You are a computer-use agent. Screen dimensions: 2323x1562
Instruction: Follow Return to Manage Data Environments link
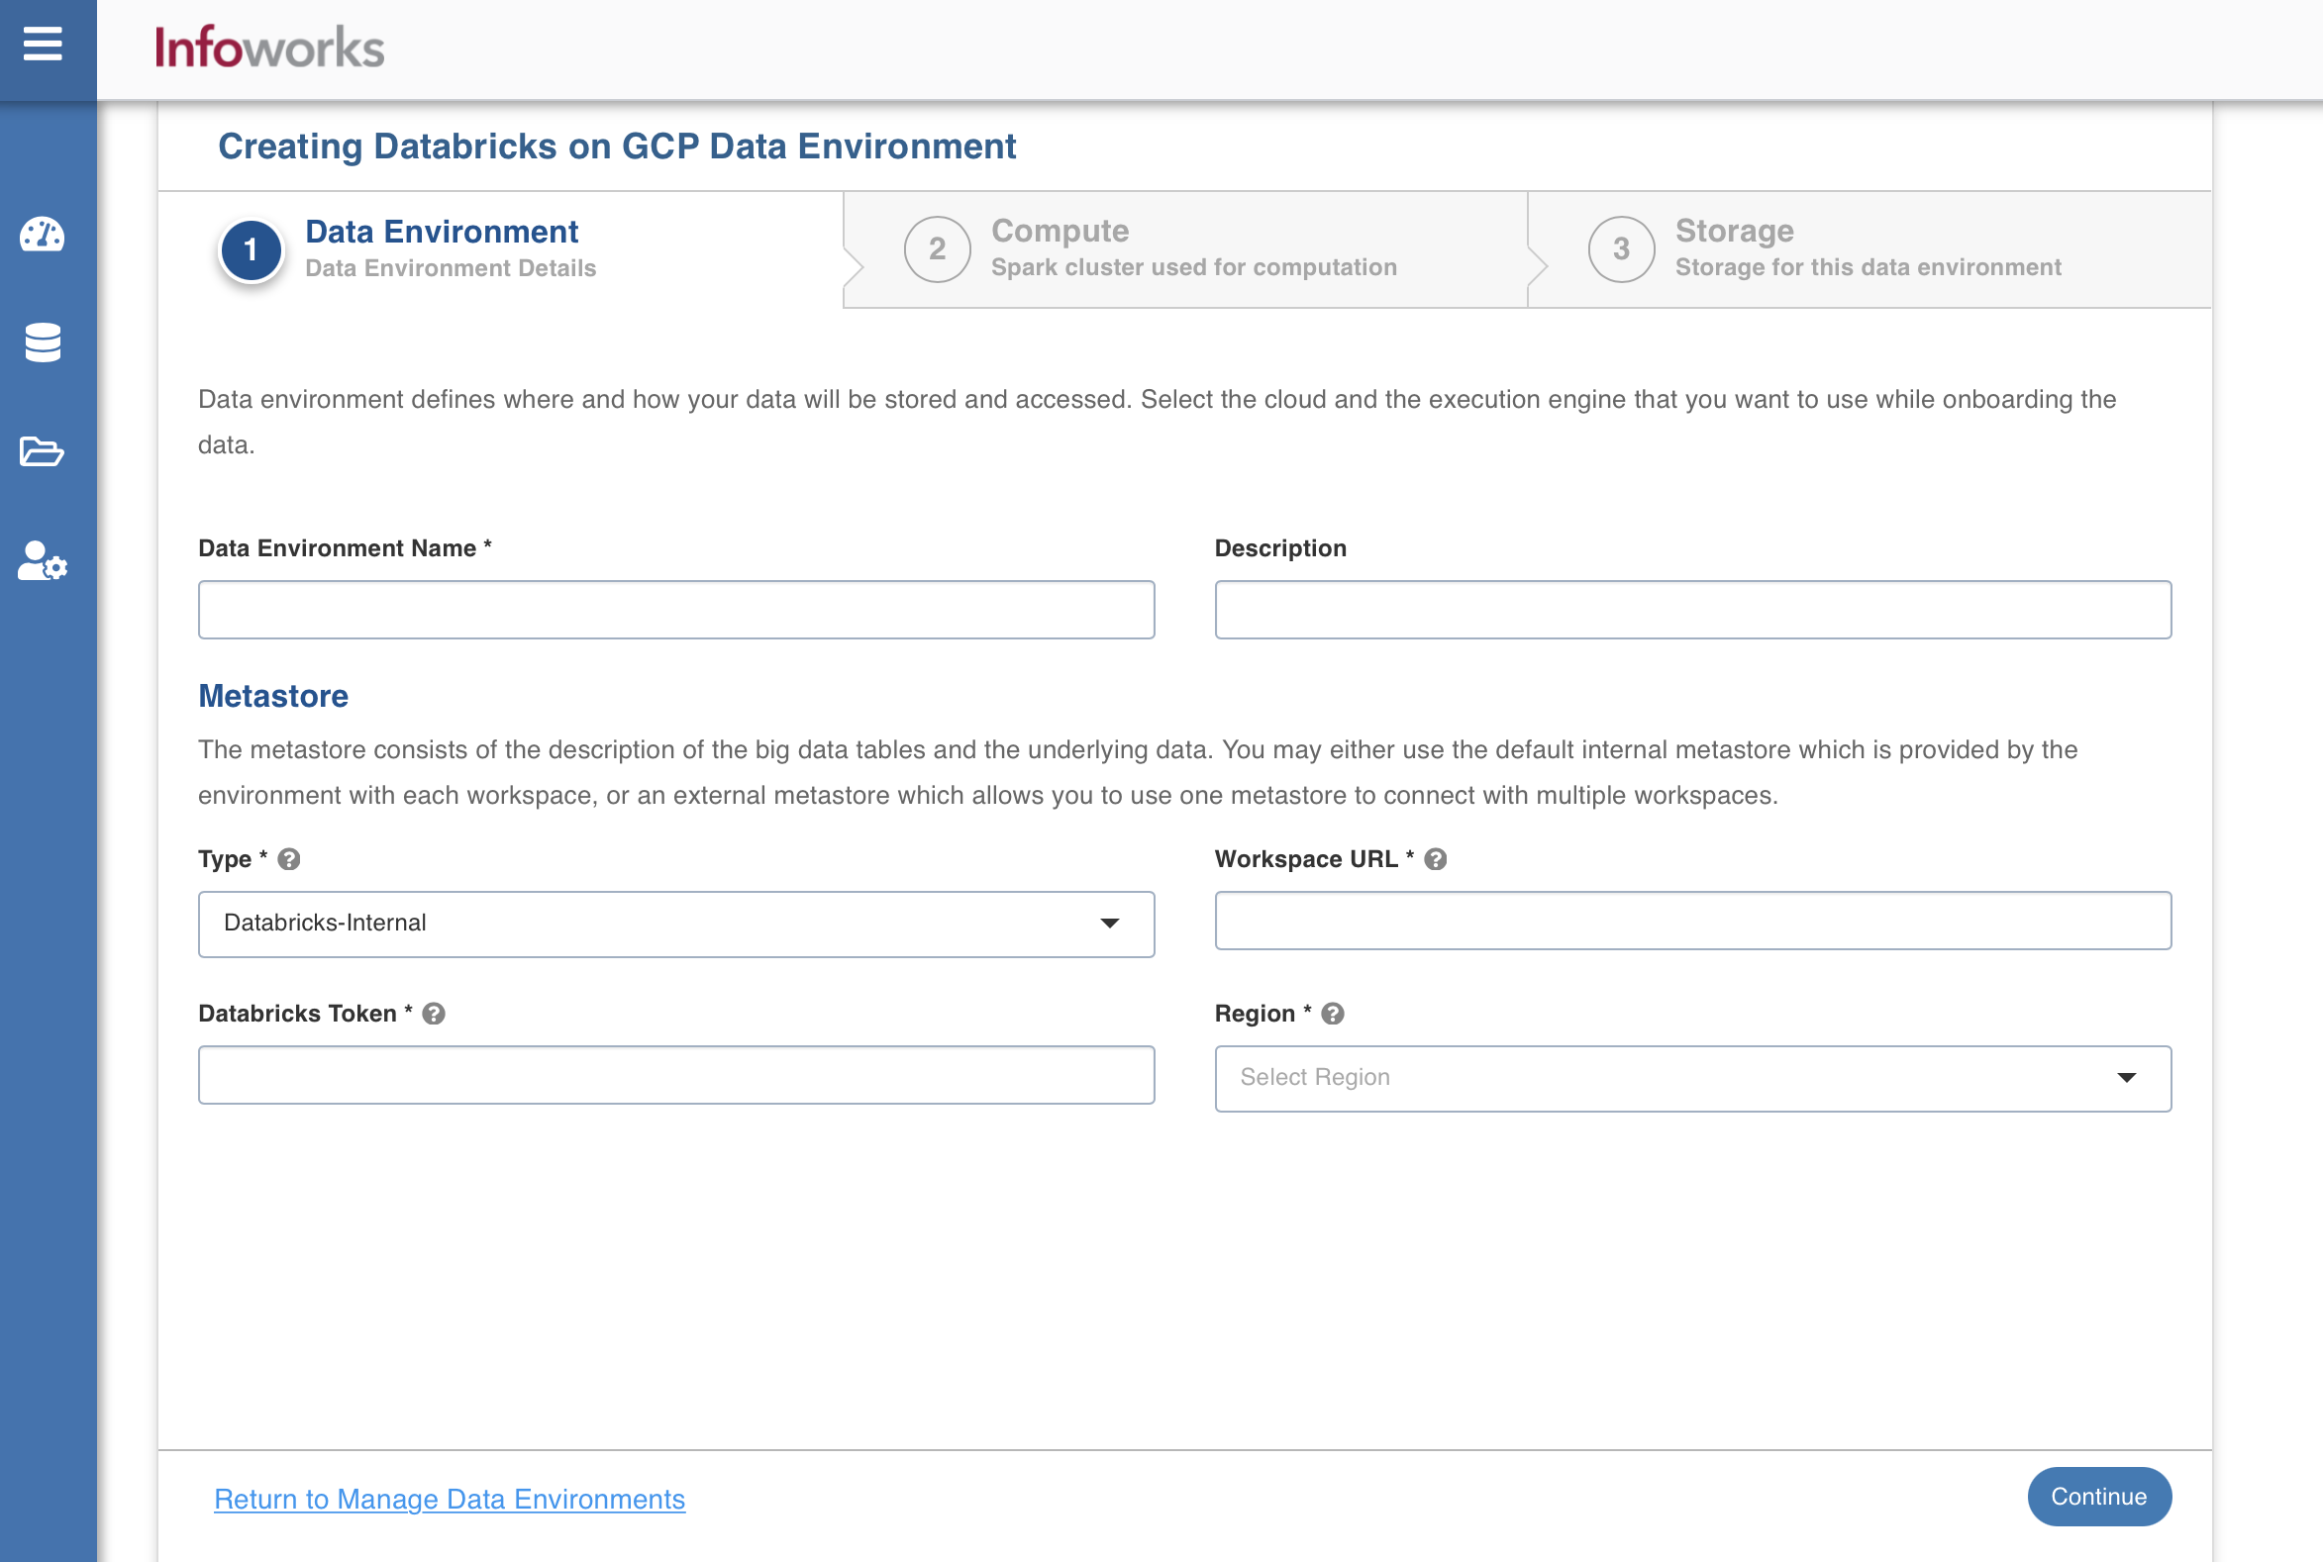click(450, 1499)
